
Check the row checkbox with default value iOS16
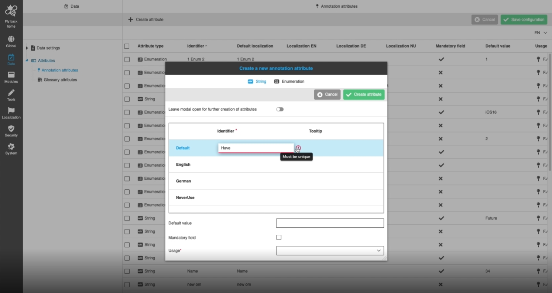click(x=127, y=112)
